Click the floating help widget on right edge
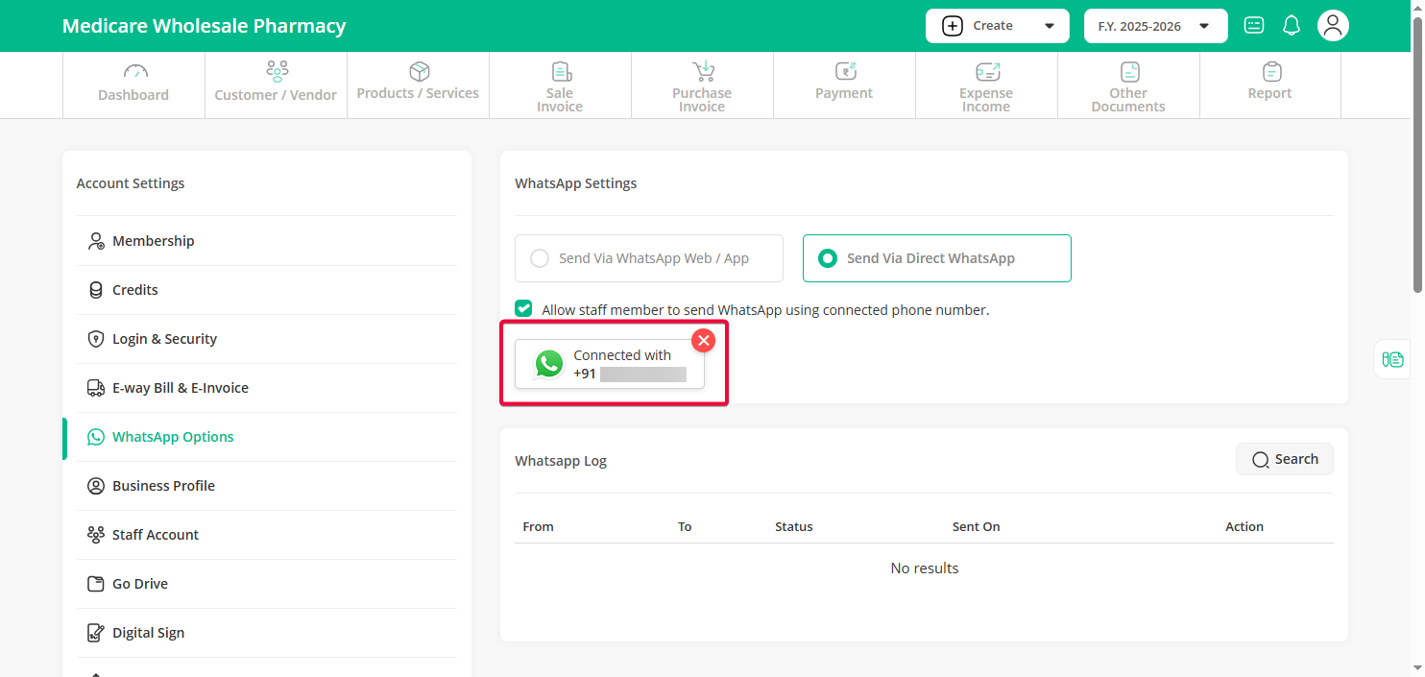Screen dimensions: 1425x677 coord(1392,359)
